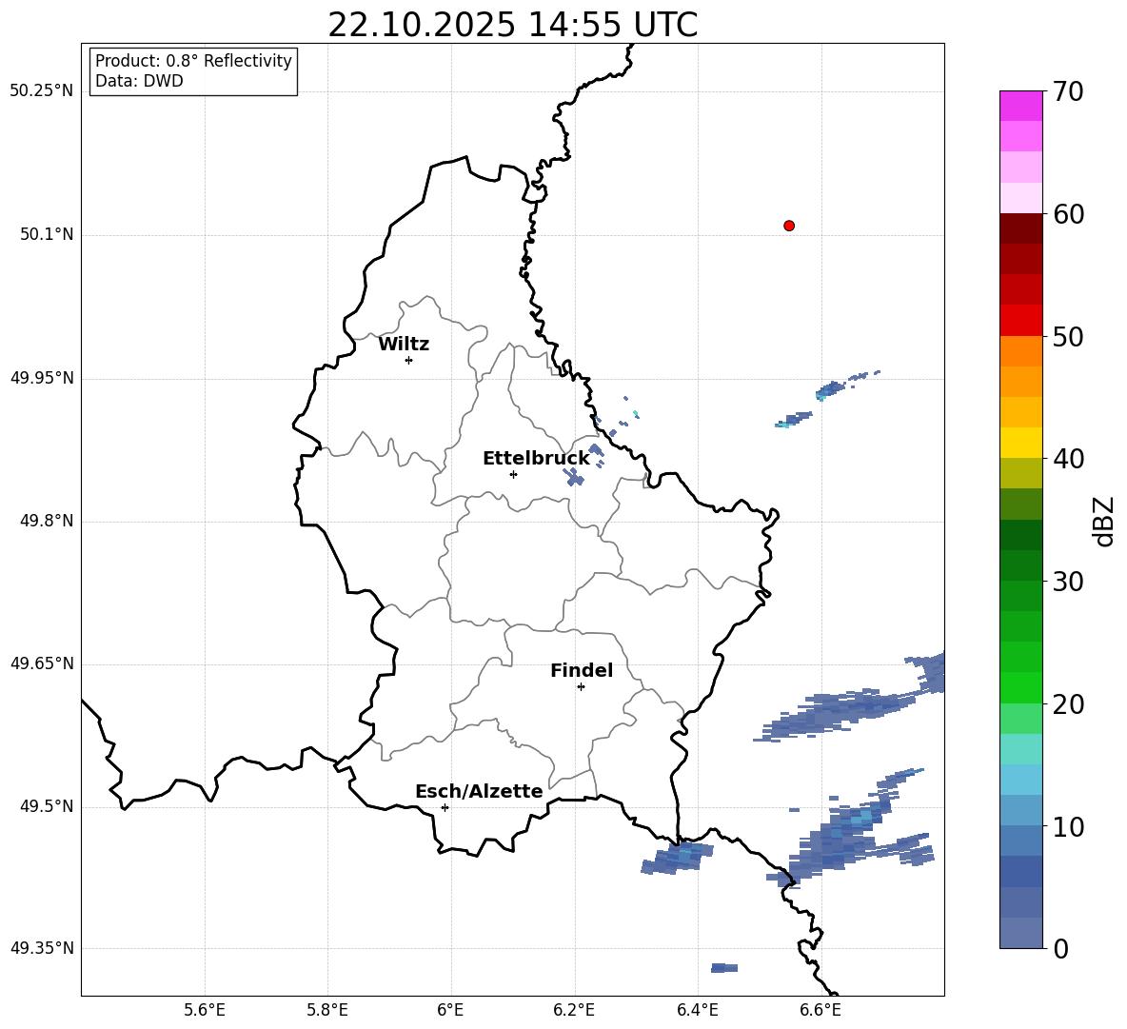This screenshot has height=1029, width=1127.
Task: Click the 22.10.2025 14:55 UTC title
Action: 512,25
